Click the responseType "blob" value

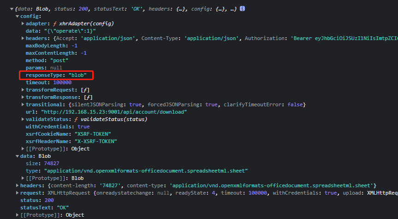(x=77, y=75)
